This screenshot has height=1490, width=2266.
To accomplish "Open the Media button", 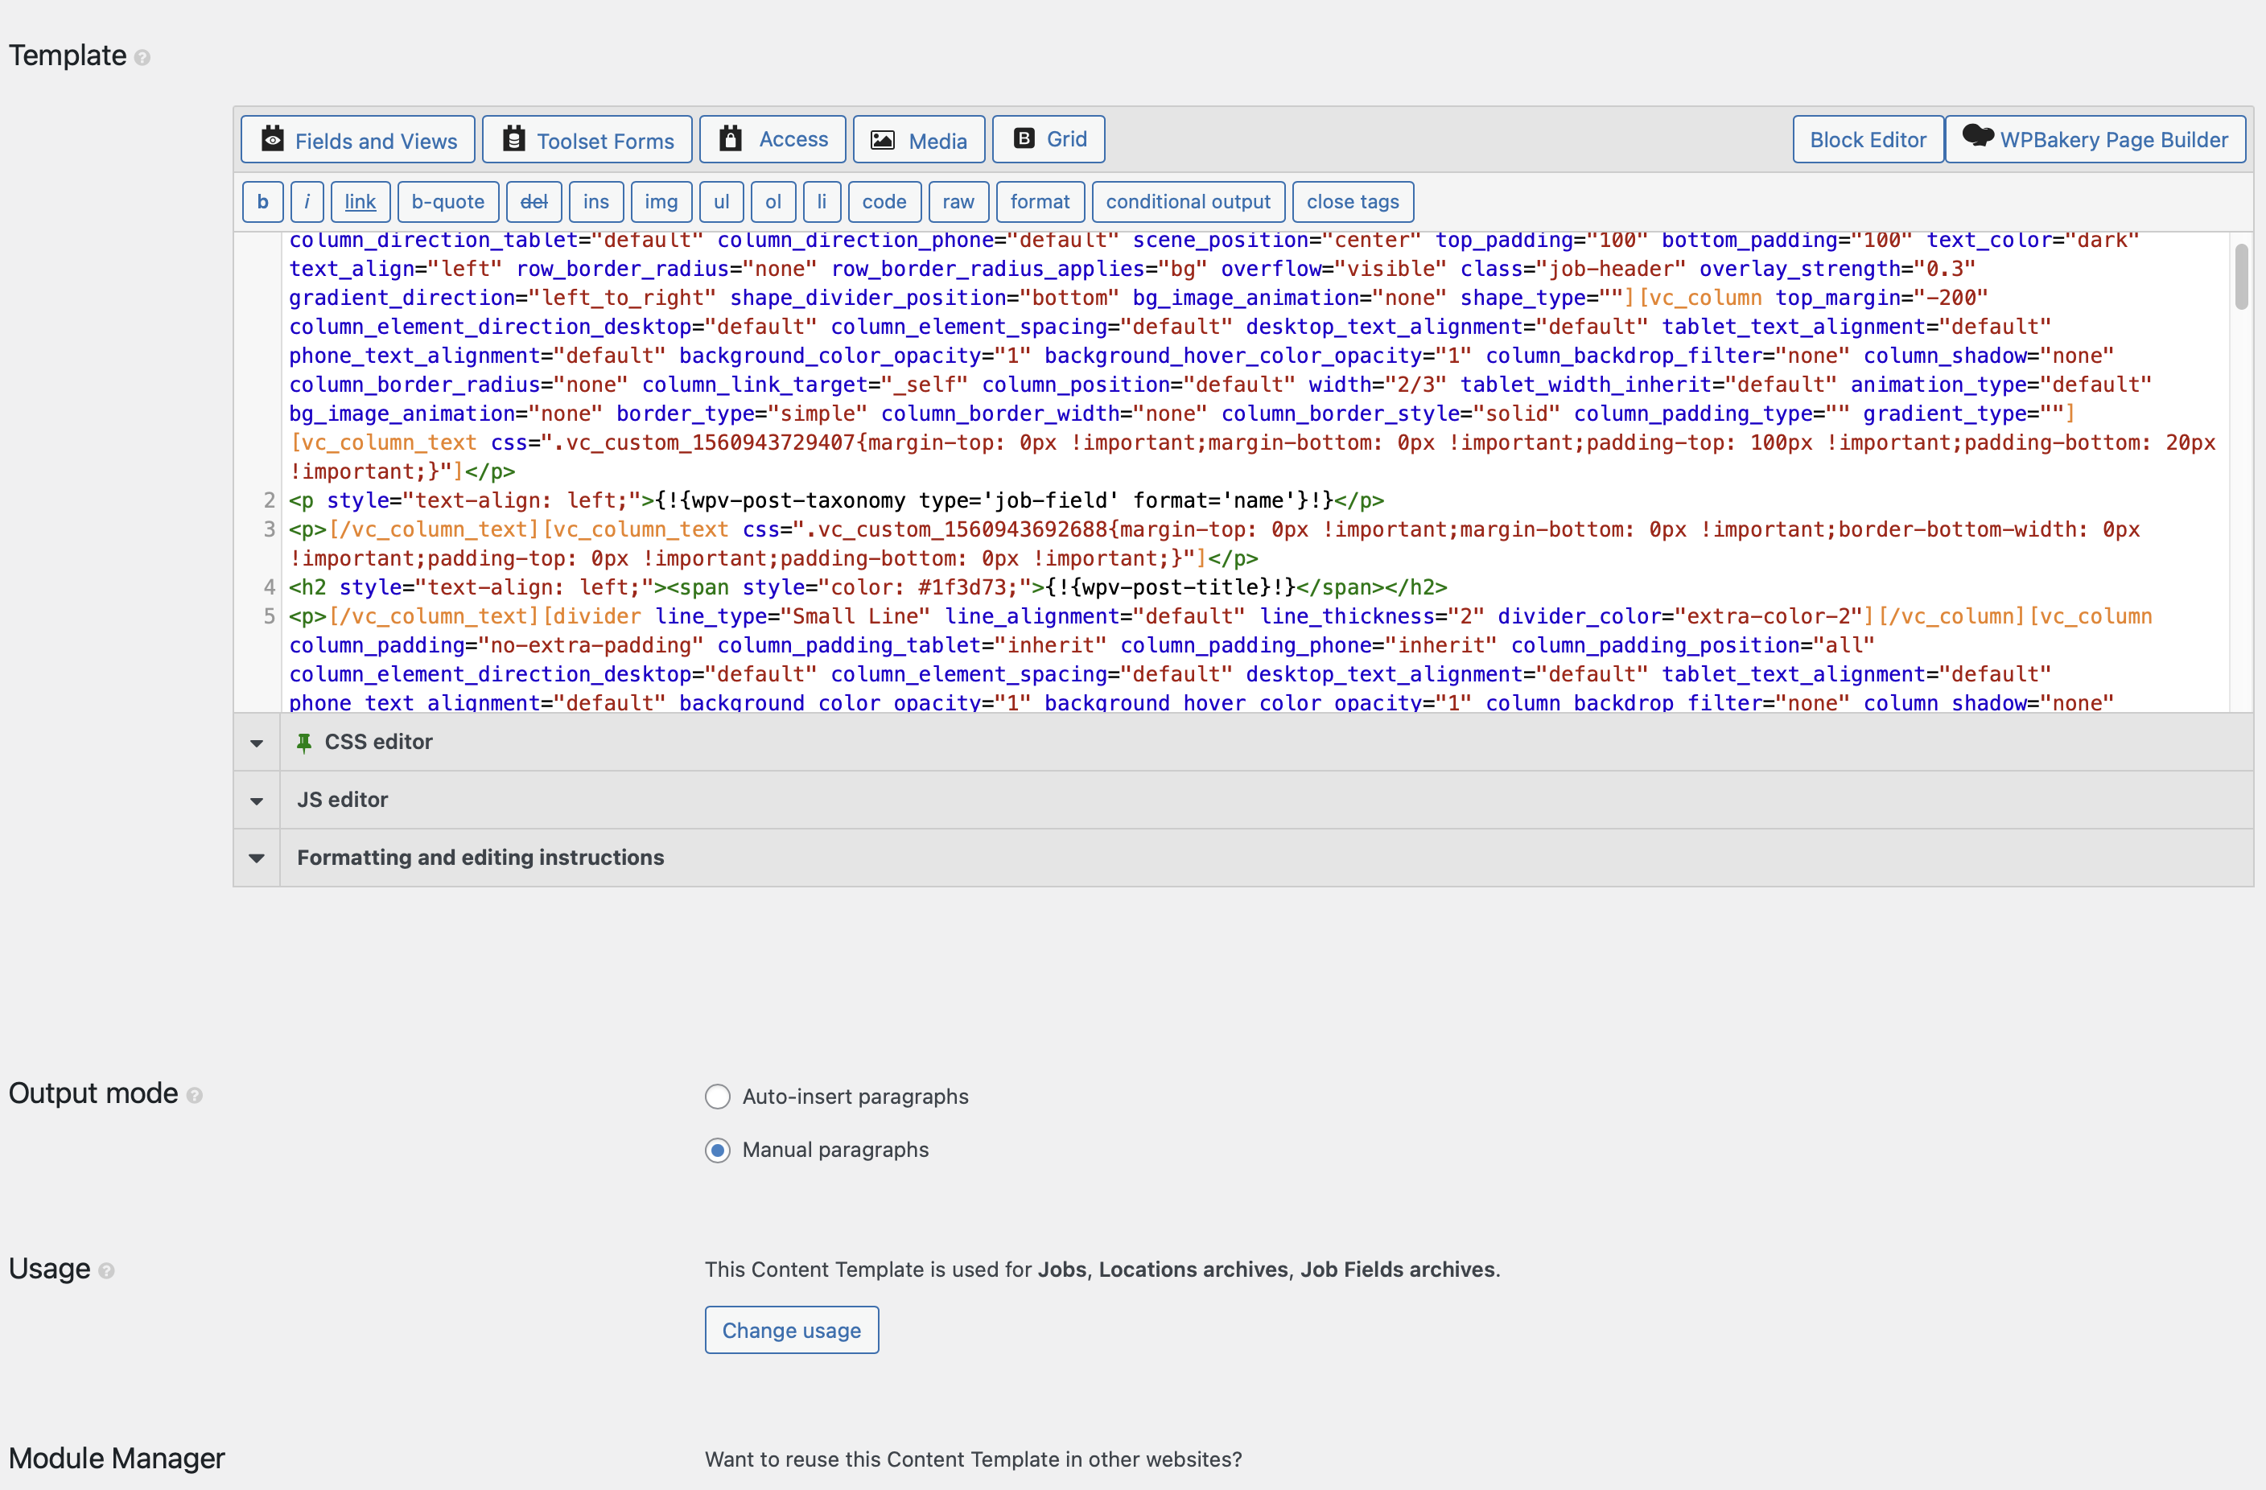I will 919,140.
